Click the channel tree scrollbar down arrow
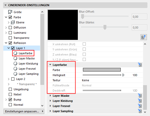Screen dimensions: 150x116 pyautogui.click(x=42, y=106)
